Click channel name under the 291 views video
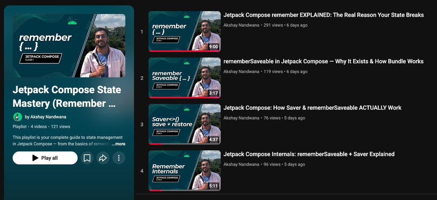 [x=241, y=25]
